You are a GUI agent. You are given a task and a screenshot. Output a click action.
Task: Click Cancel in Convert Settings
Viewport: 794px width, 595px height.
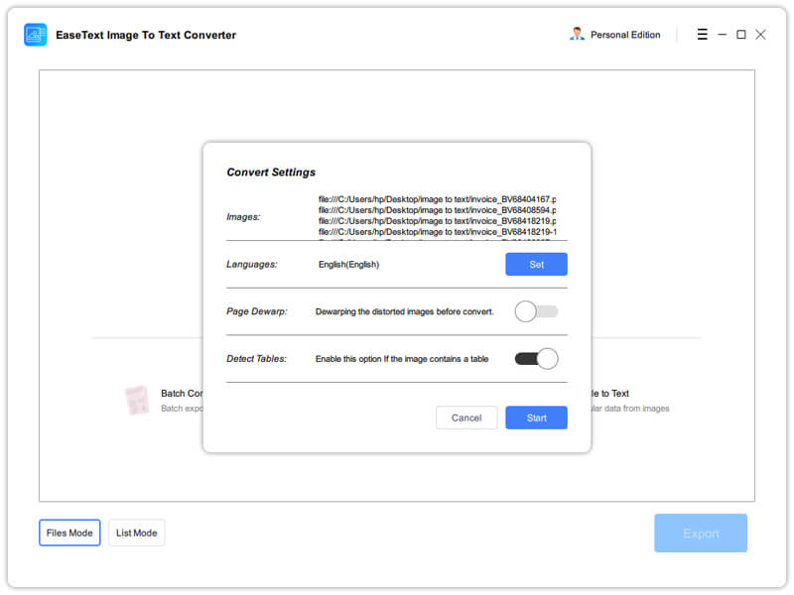[x=466, y=417]
